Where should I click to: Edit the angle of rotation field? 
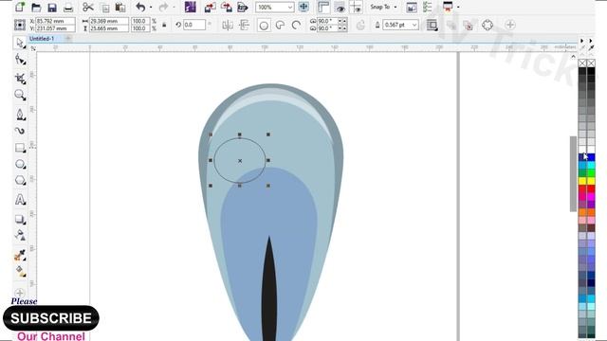click(194, 26)
